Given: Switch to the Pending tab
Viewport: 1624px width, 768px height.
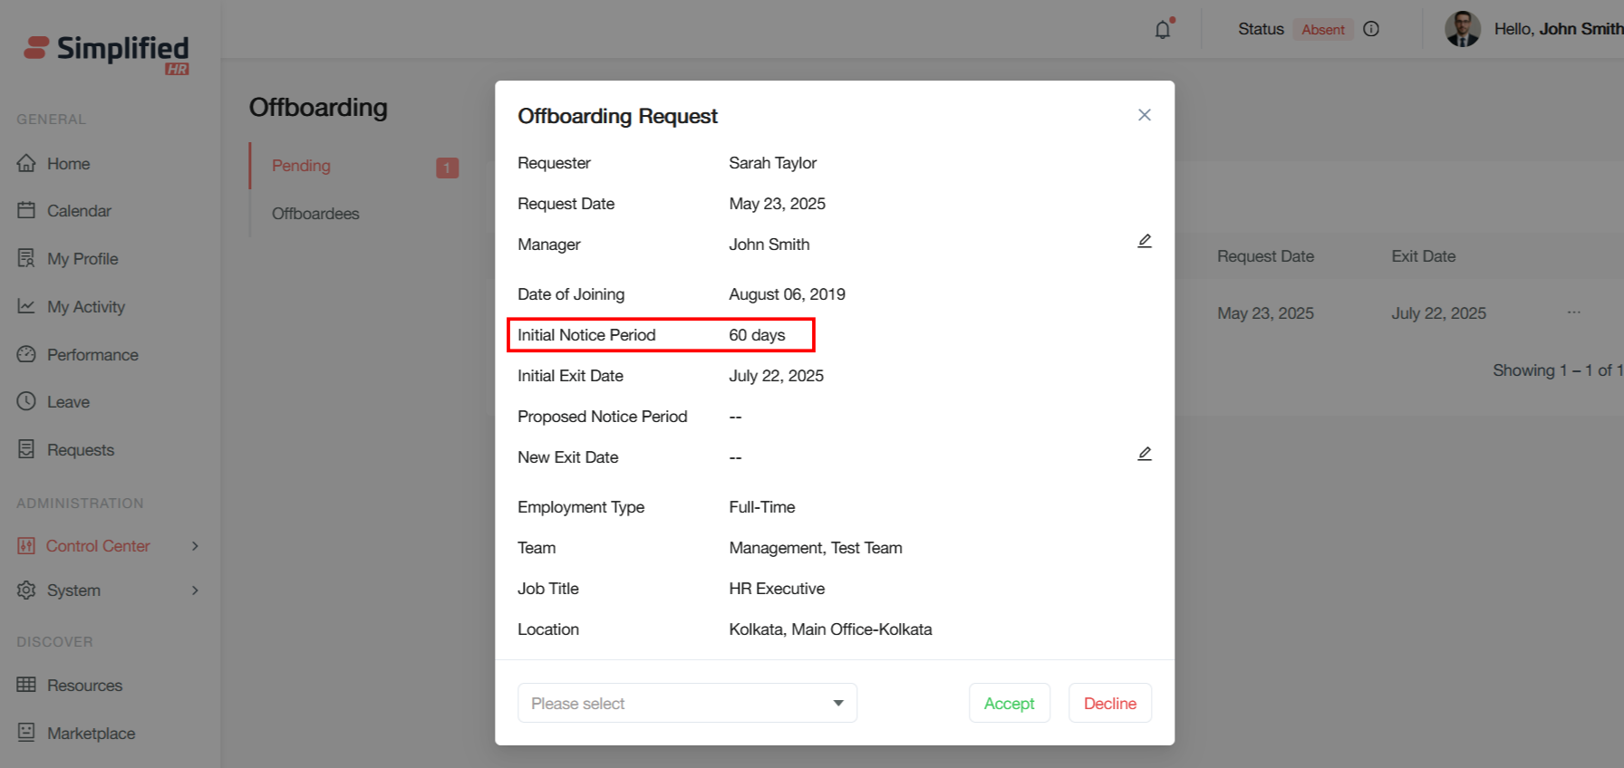Looking at the screenshot, I should 301,166.
